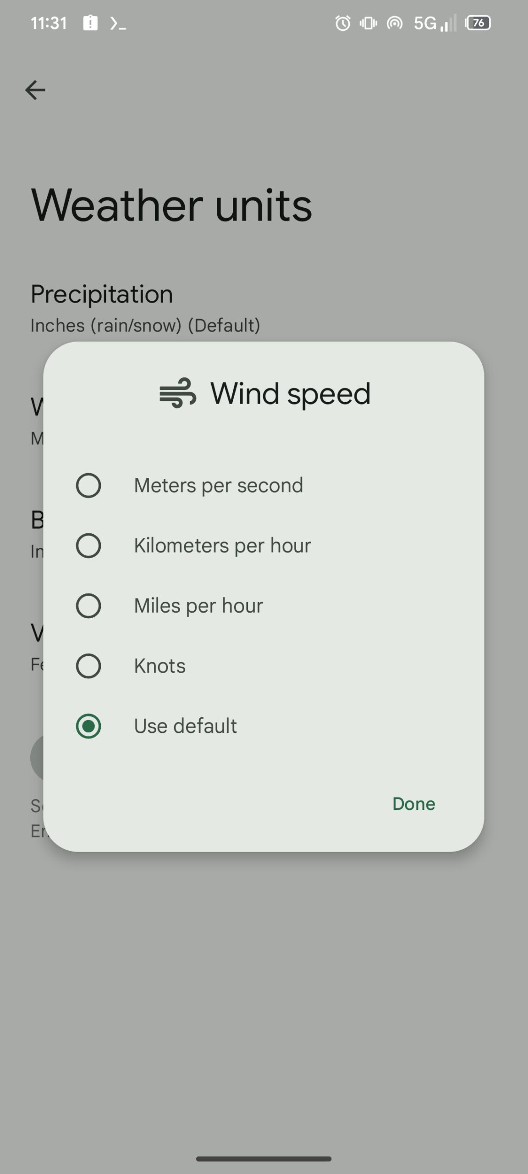Choose the Knots radio button
Image resolution: width=528 pixels, height=1174 pixels.
point(88,666)
